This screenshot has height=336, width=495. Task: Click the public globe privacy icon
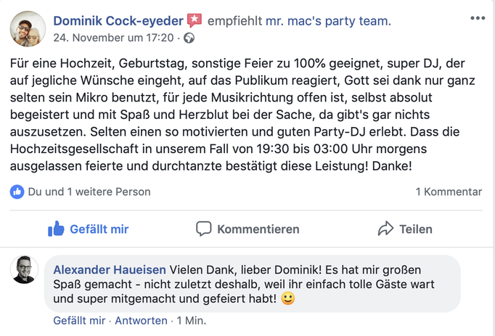click(189, 38)
